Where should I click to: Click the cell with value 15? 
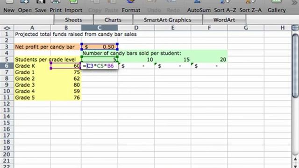172,59
